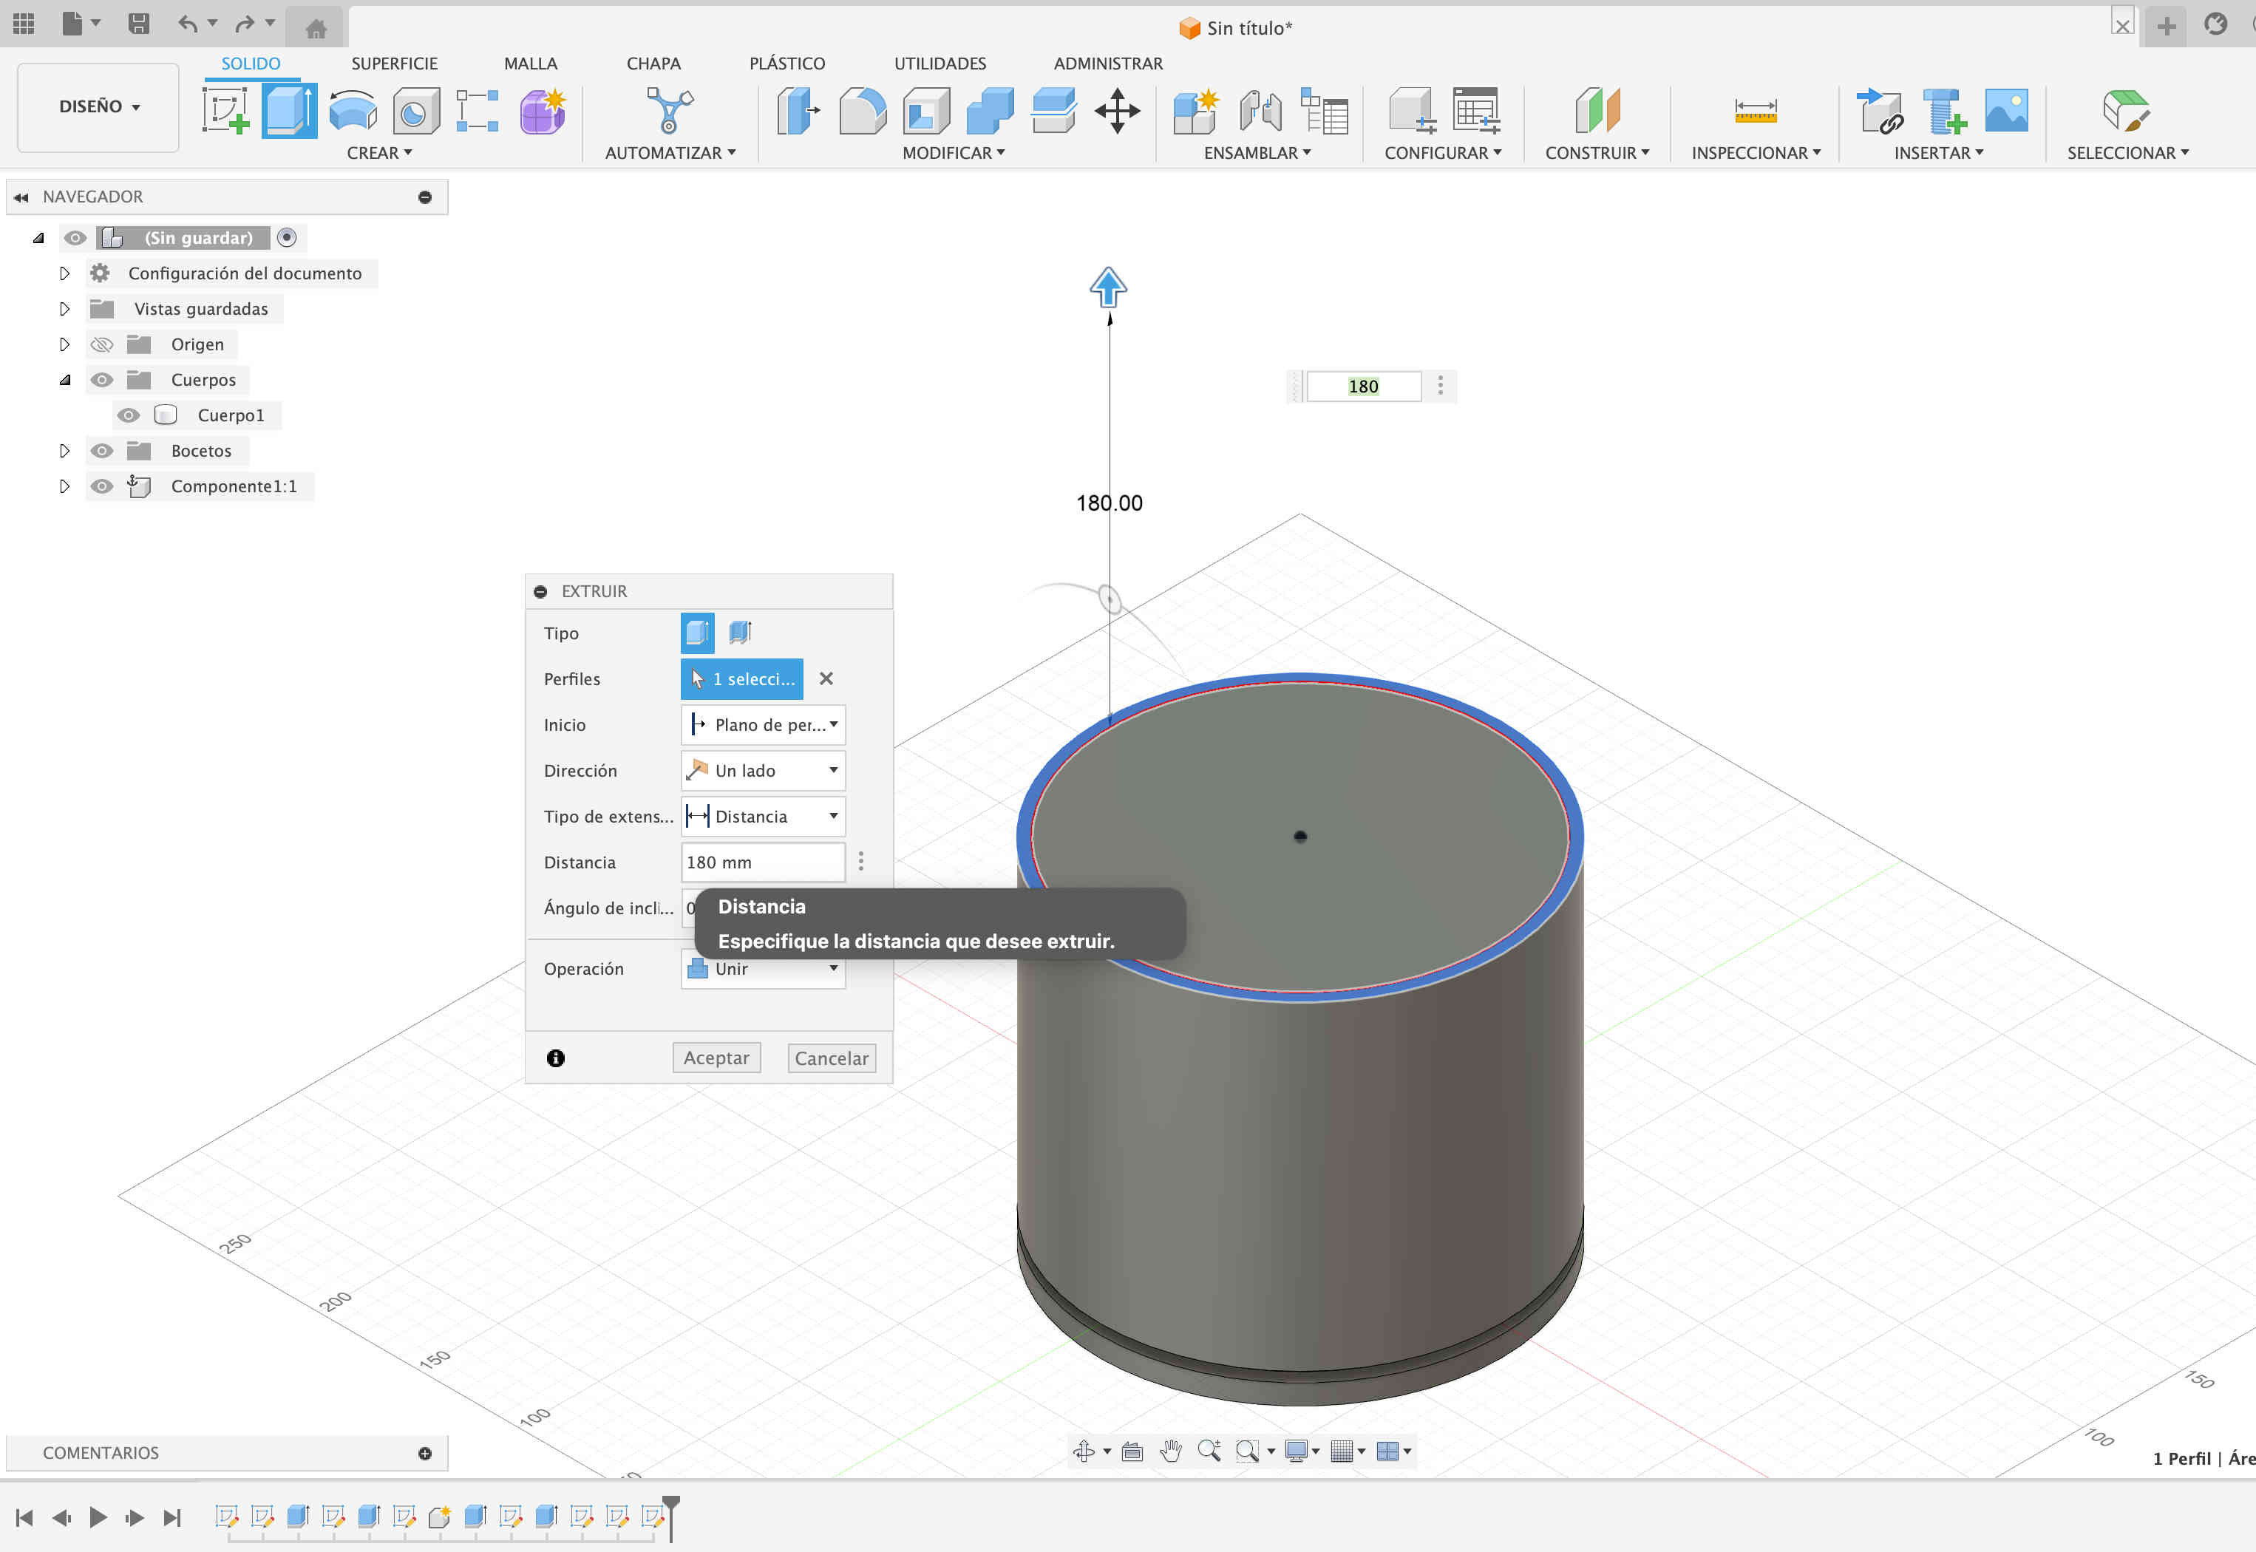The width and height of the screenshot is (2256, 1552).
Task: Select the Insert Derive link tool
Action: pyautogui.click(x=1880, y=111)
